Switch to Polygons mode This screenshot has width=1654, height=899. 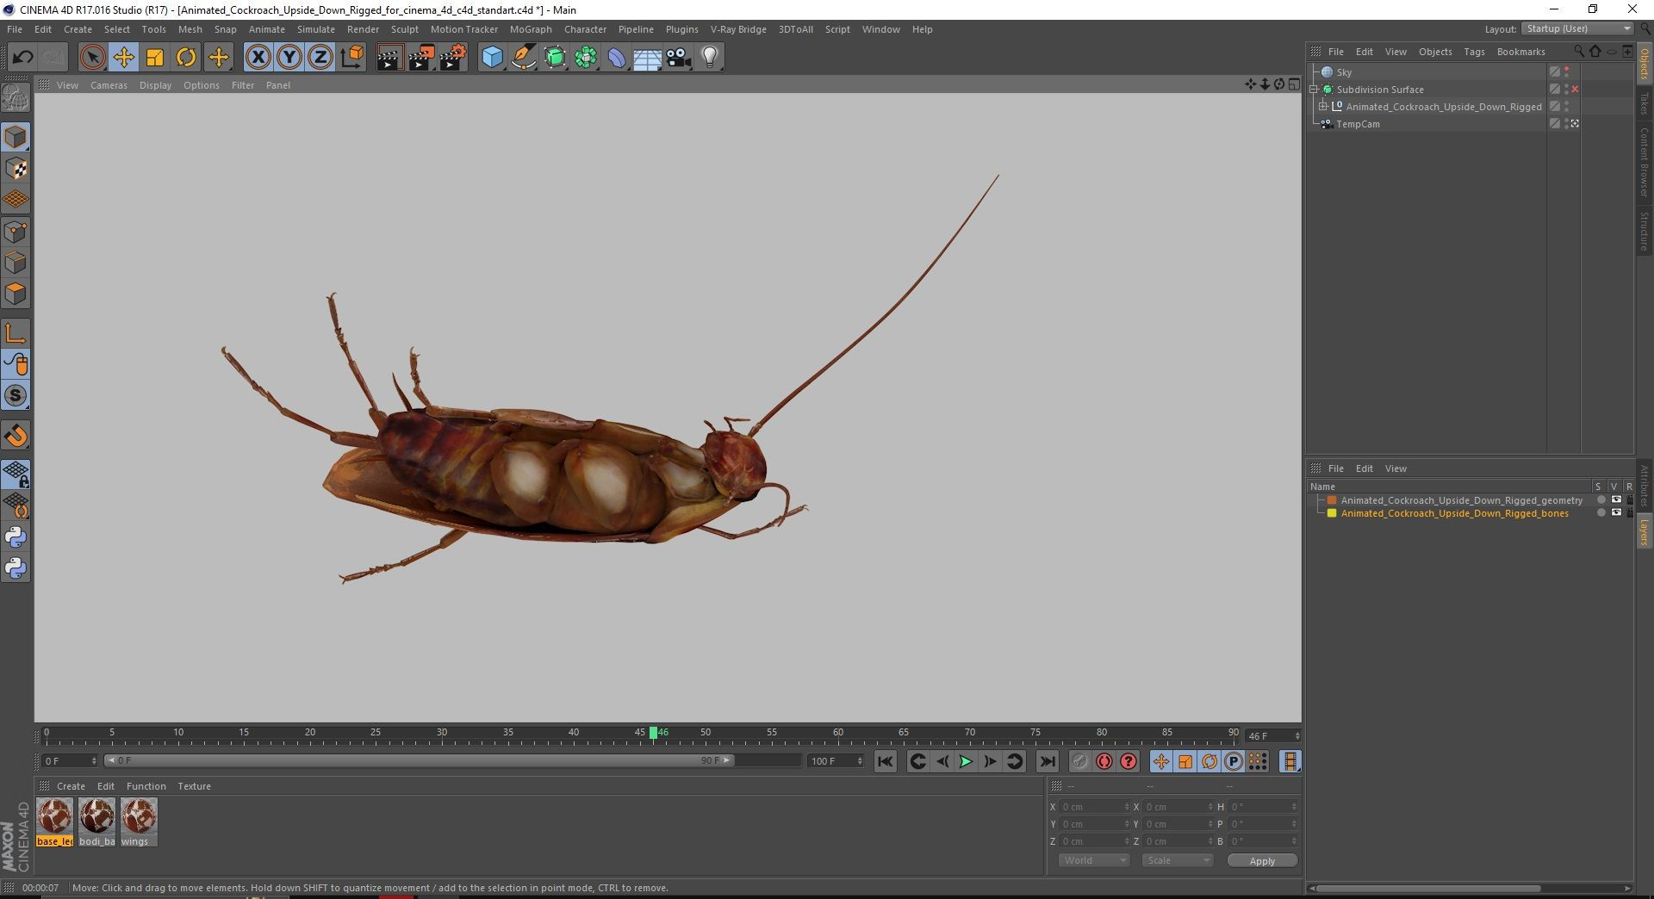(16, 294)
